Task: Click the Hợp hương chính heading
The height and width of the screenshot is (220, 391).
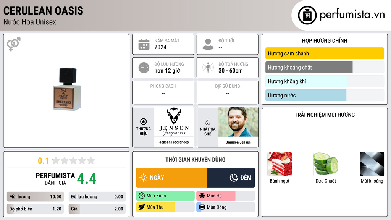Action: (x=325, y=40)
